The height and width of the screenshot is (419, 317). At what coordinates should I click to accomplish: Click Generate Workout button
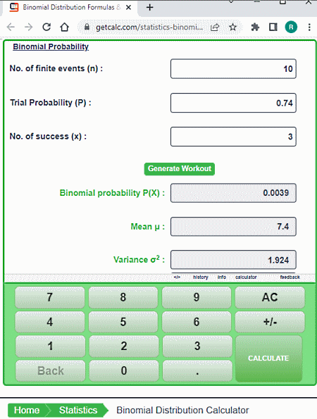[x=180, y=169]
